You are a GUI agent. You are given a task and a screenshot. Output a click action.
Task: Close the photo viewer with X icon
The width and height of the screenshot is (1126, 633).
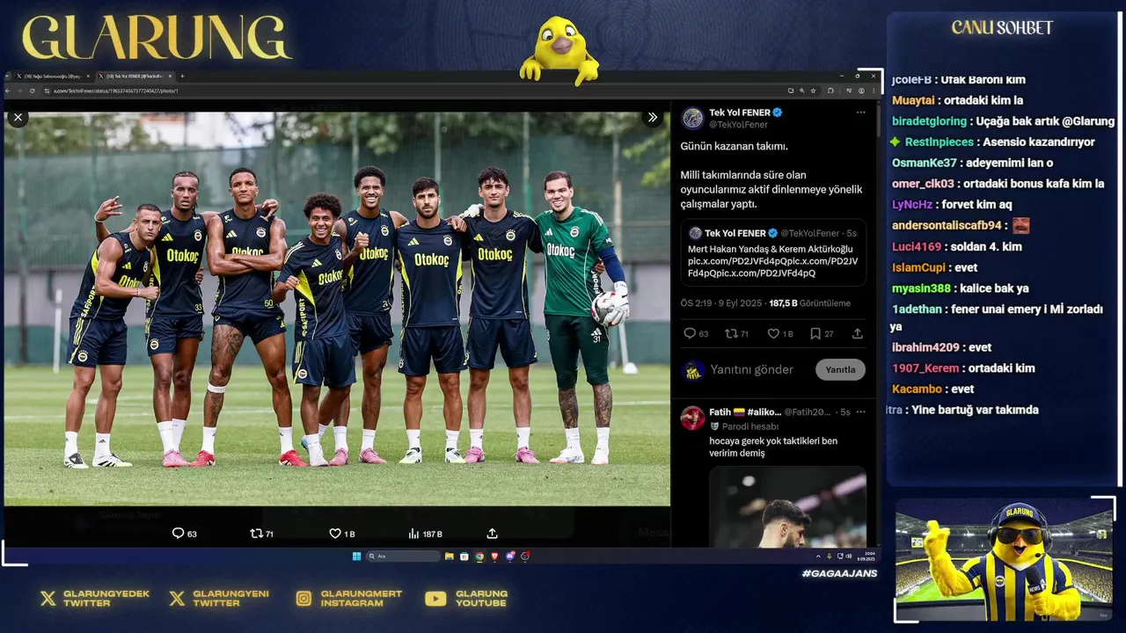coord(18,117)
